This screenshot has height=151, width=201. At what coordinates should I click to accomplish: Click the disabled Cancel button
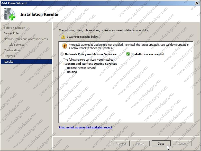click(x=182, y=144)
